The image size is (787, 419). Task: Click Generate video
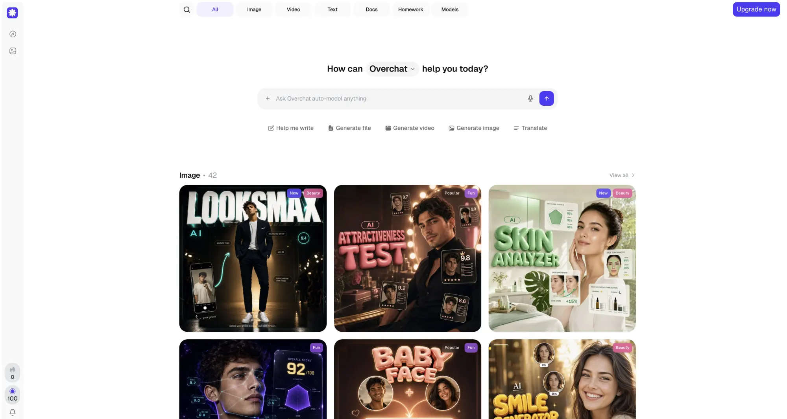click(410, 128)
